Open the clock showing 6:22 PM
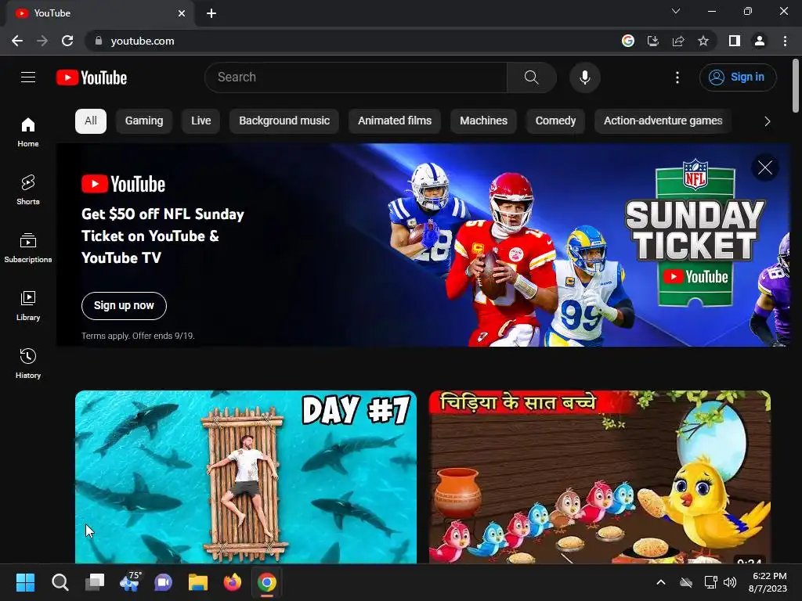Screen dimensions: 802x601 click(768, 582)
